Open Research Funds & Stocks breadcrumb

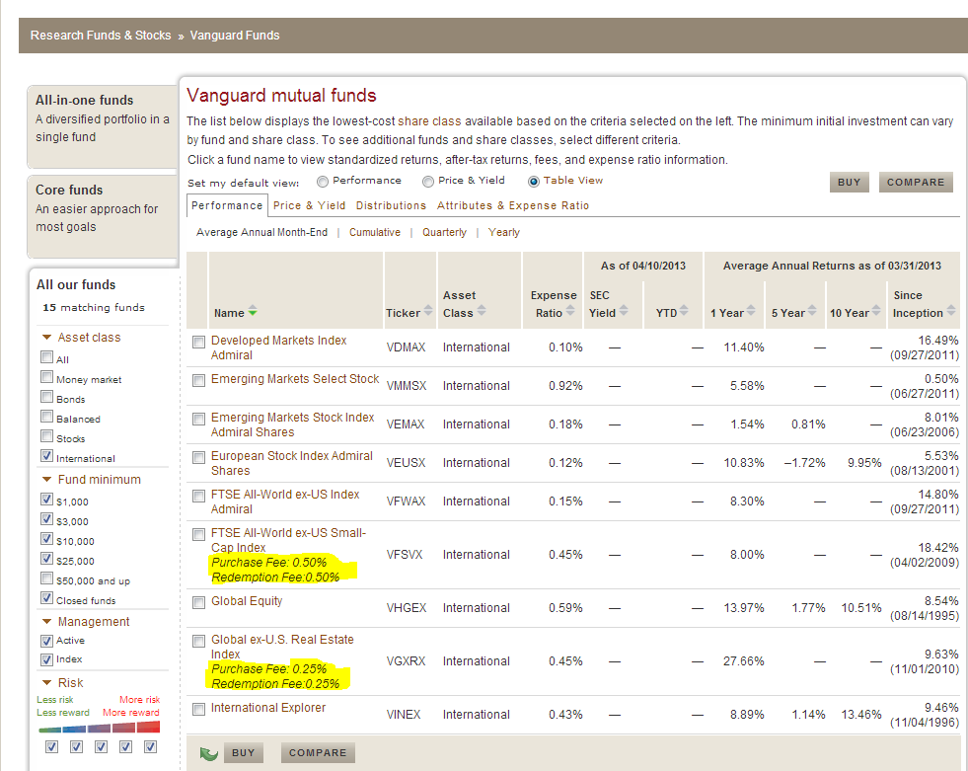(101, 36)
